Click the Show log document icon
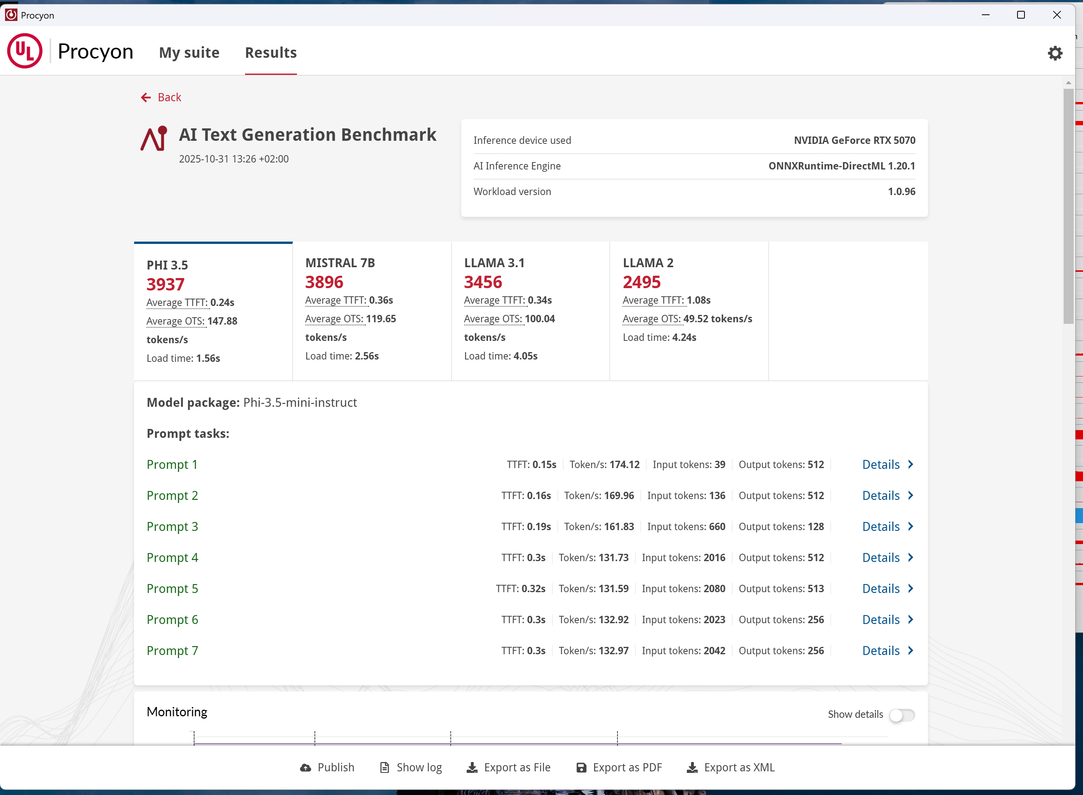This screenshot has height=795, width=1083. (x=384, y=767)
